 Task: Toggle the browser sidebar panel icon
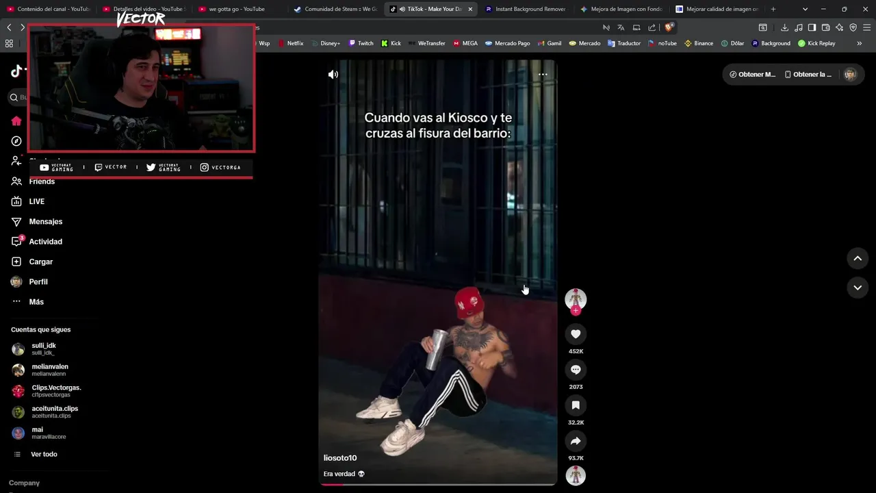tap(812, 27)
